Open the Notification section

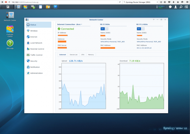[x=39, y=67]
